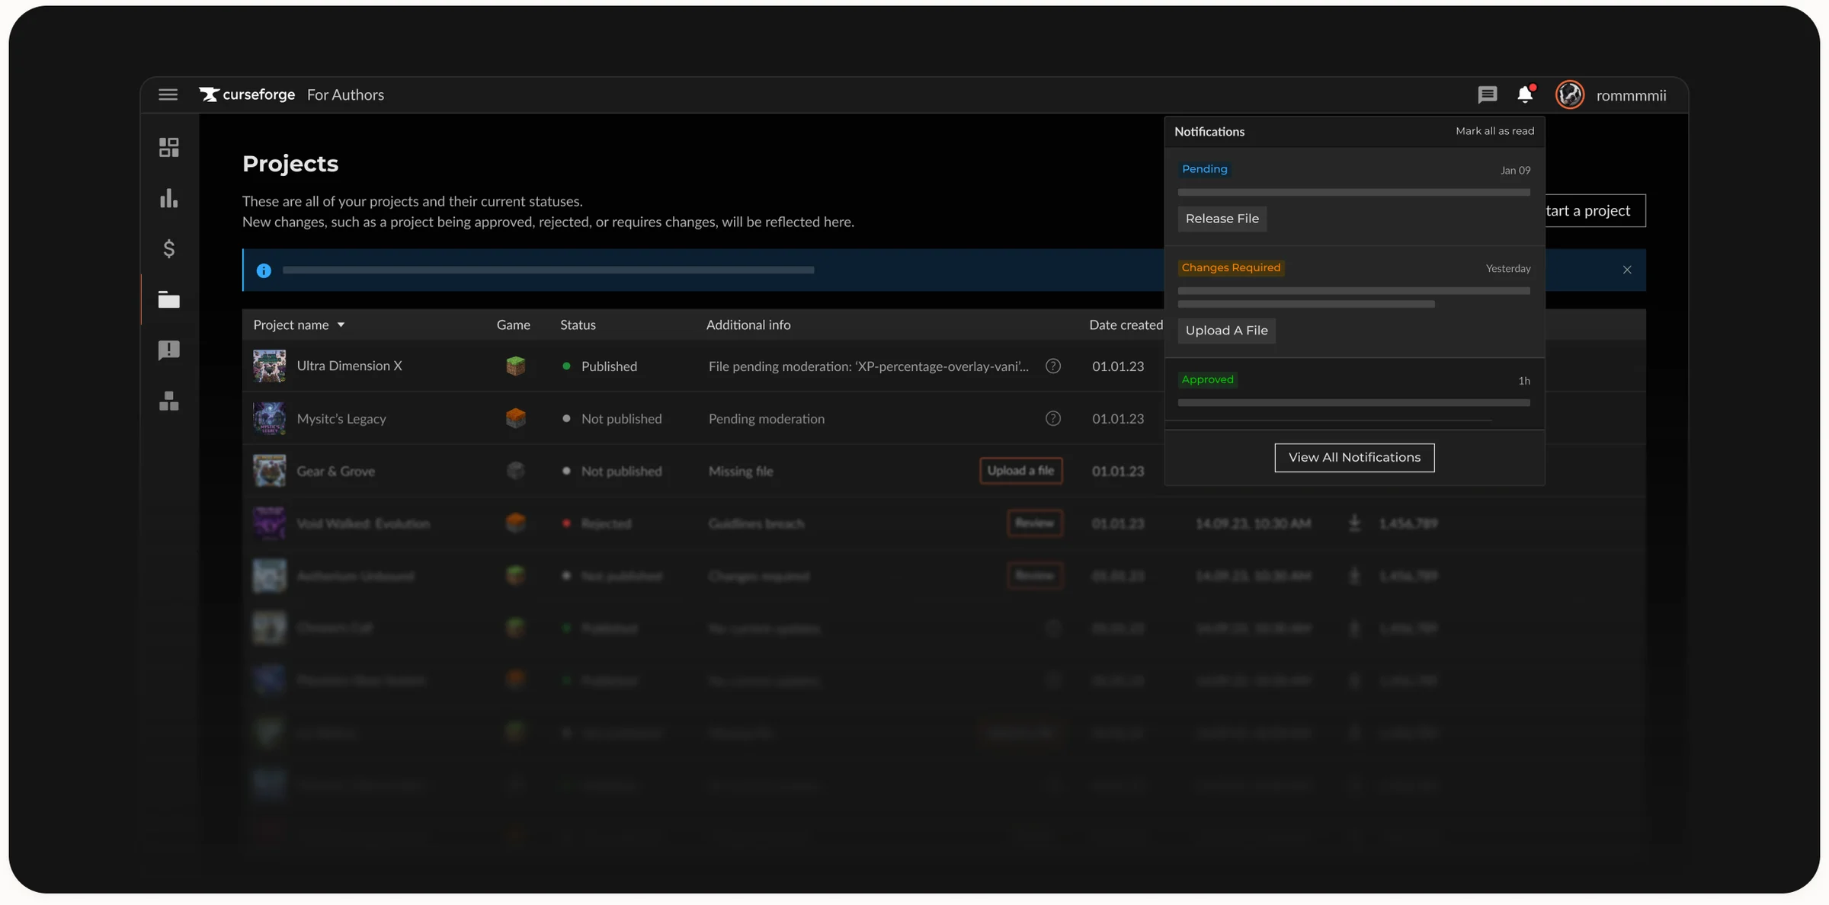
Task: Click the partially hidden Start a project button
Action: pos(1595,211)
